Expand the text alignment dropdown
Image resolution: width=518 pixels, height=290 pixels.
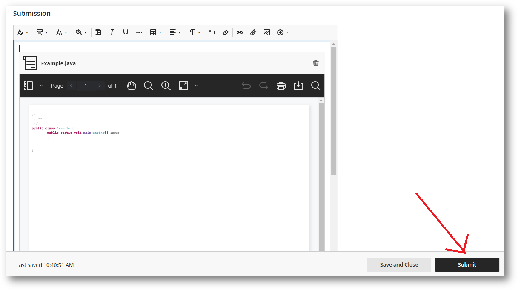click(175, 32)
